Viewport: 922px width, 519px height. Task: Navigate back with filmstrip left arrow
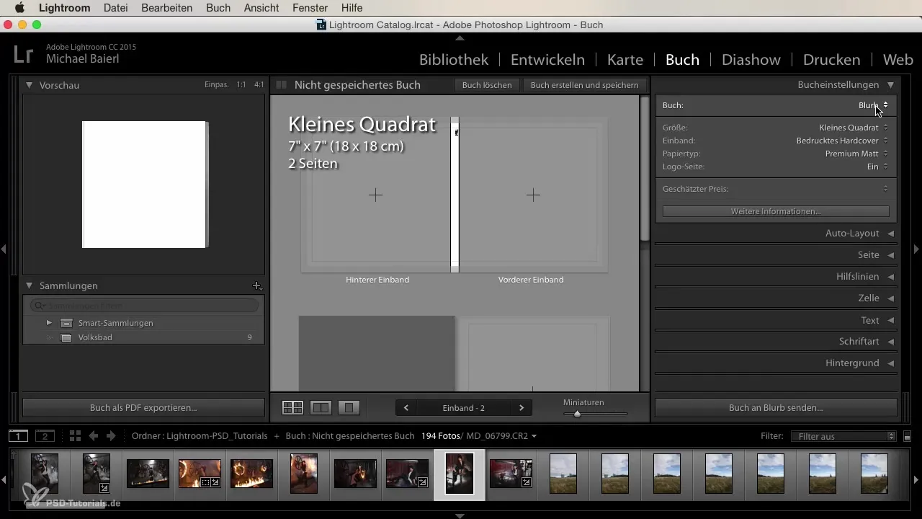[94, 436]
